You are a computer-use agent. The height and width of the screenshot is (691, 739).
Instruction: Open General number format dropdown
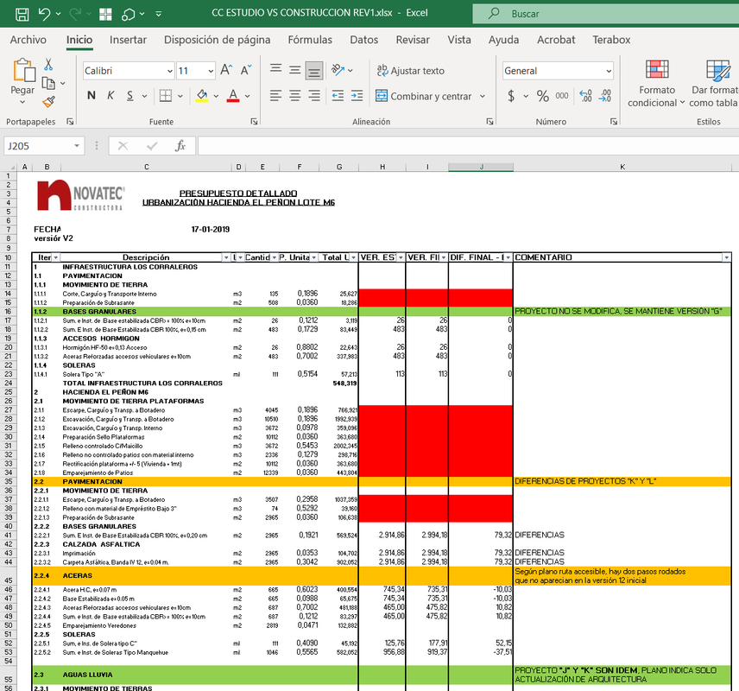coord(609,71)
